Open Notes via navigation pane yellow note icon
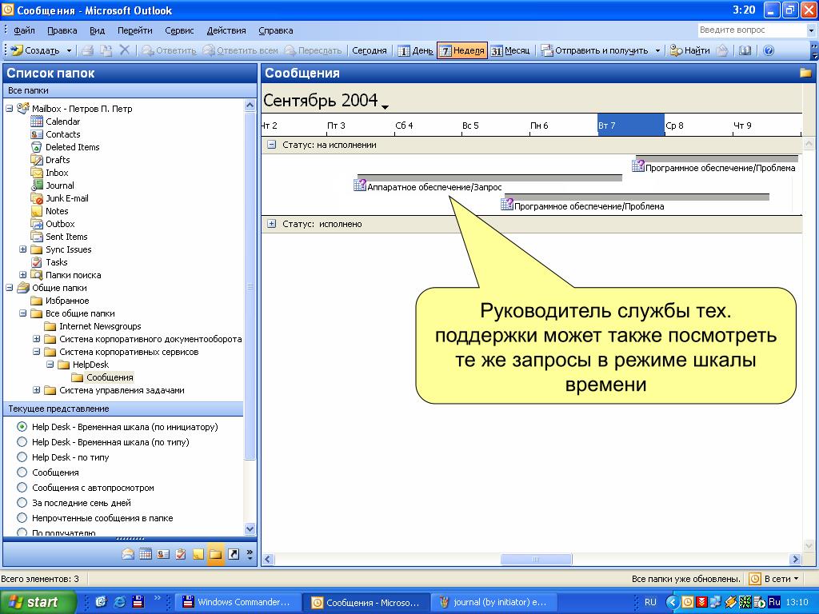 (x=198, y=554)
